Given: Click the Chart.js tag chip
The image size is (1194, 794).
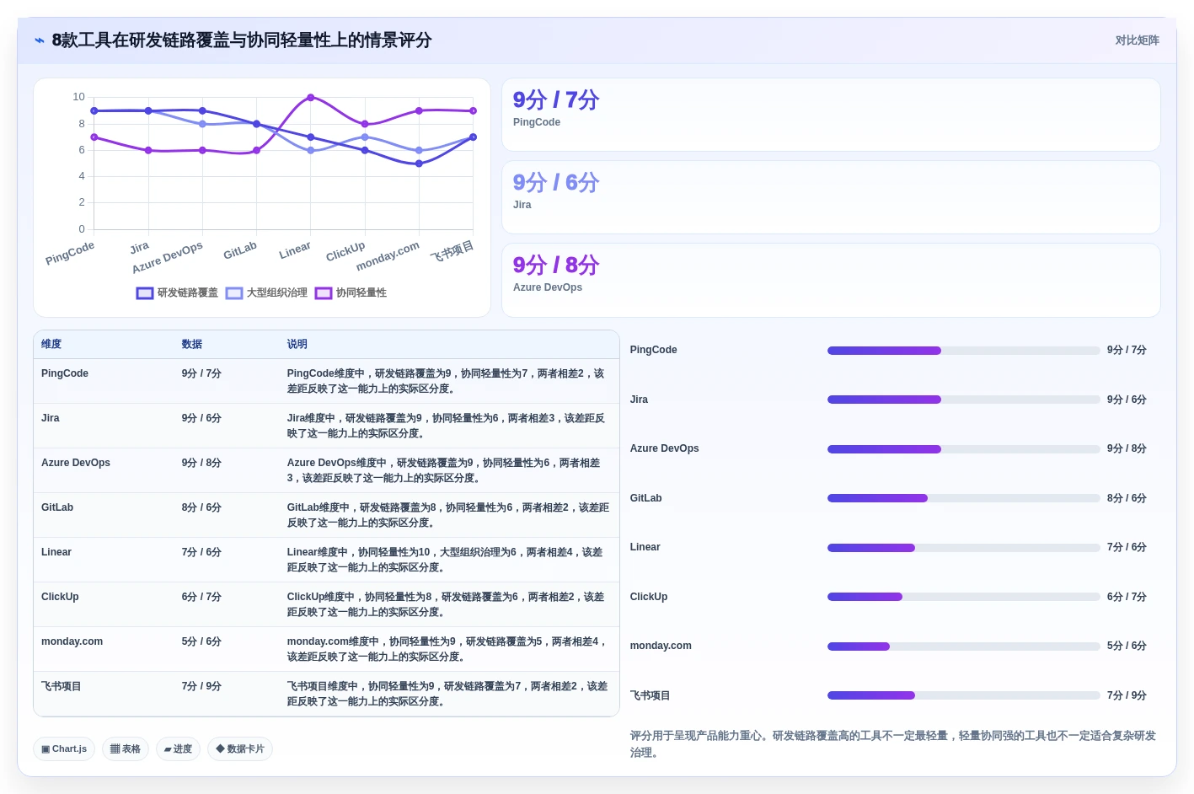Looking at the screenshot, I should 64,748.
